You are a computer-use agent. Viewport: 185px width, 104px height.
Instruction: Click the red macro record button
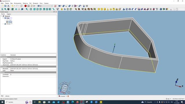pyautogui.click(x=25, y=6)
